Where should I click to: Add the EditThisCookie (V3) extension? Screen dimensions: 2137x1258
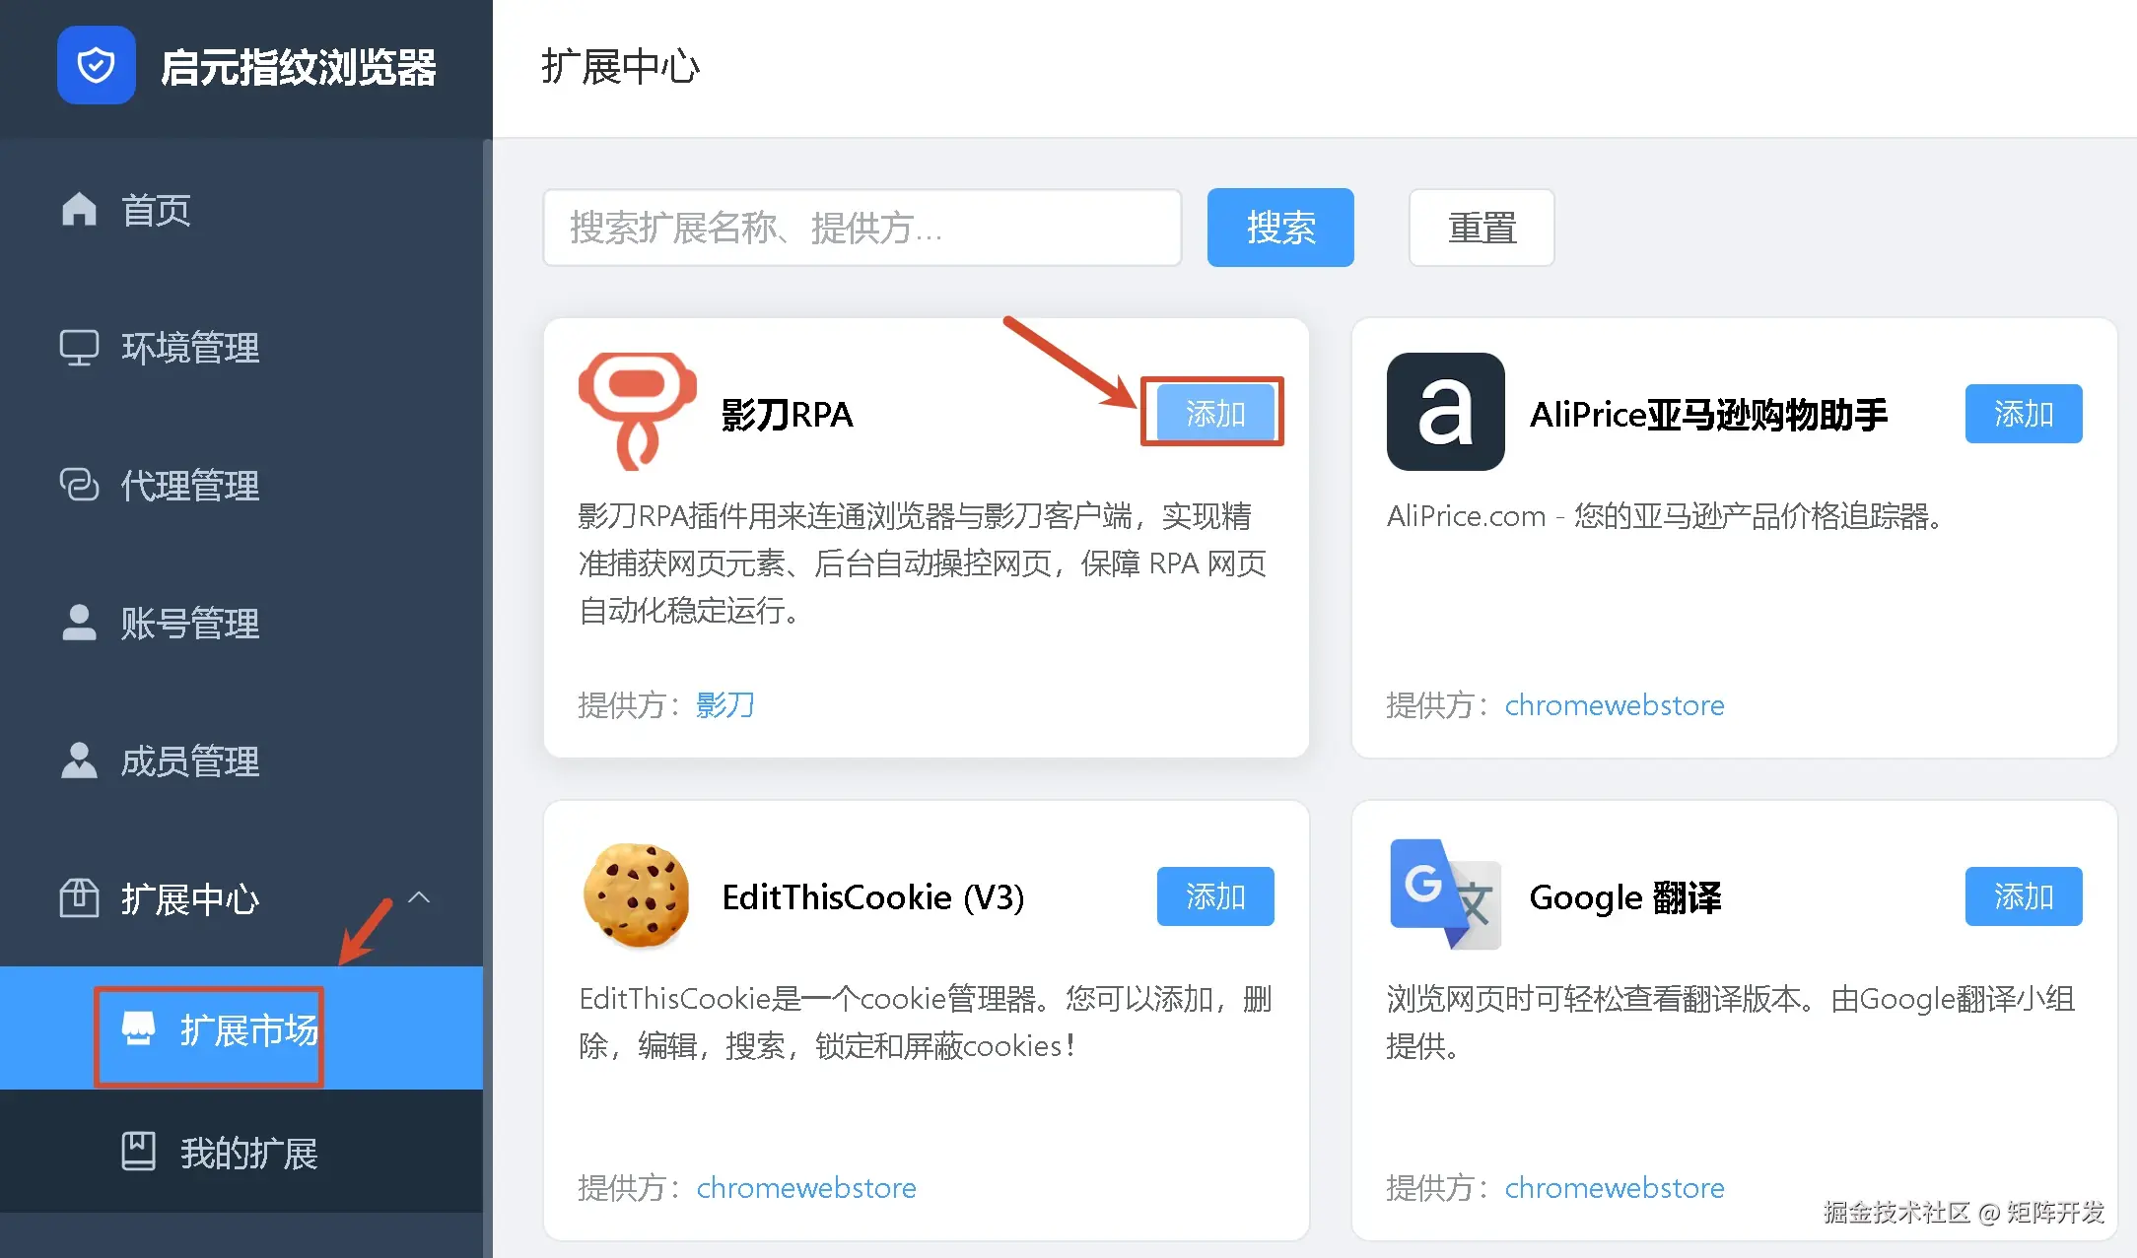(x=1215, y=895)
